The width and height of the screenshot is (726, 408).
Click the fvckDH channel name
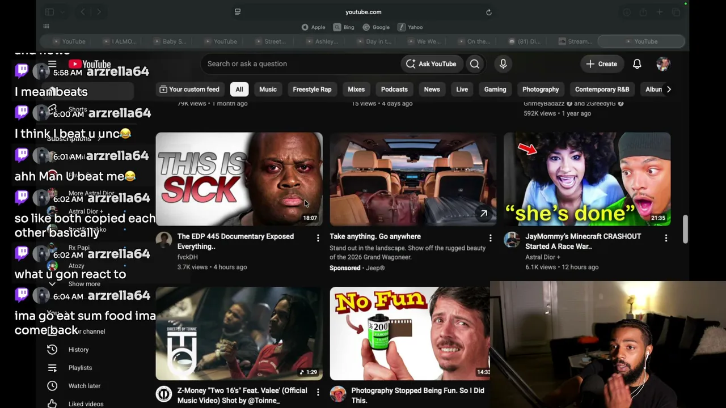coord(188,257)
